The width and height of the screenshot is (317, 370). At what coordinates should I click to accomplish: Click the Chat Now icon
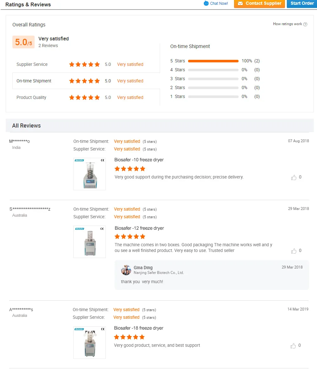coord(206,3)
